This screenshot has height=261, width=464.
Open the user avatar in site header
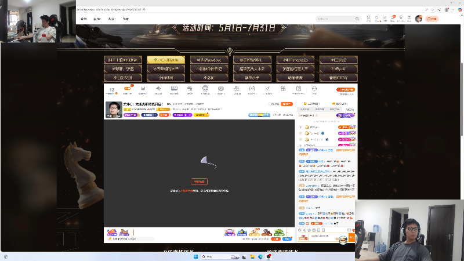(x=418, y=19)
